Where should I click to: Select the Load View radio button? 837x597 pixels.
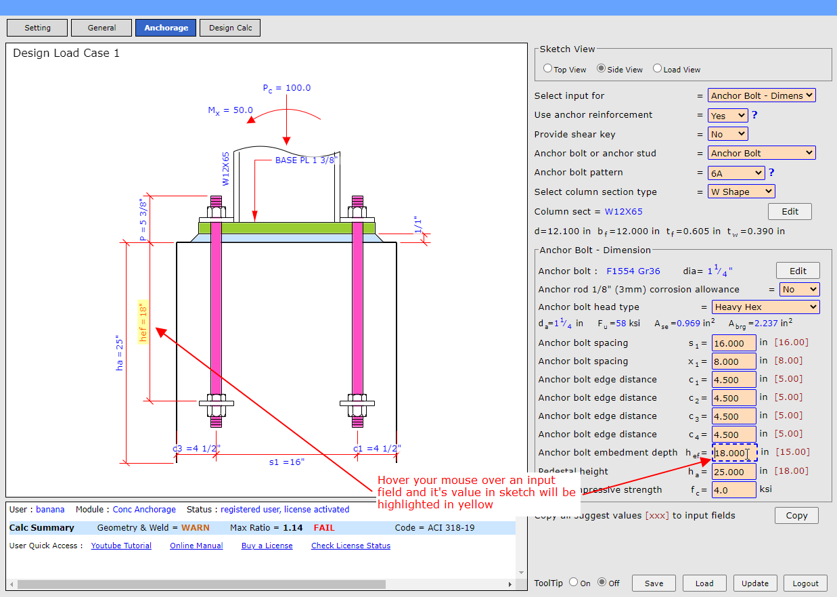[x=657, y=68]
